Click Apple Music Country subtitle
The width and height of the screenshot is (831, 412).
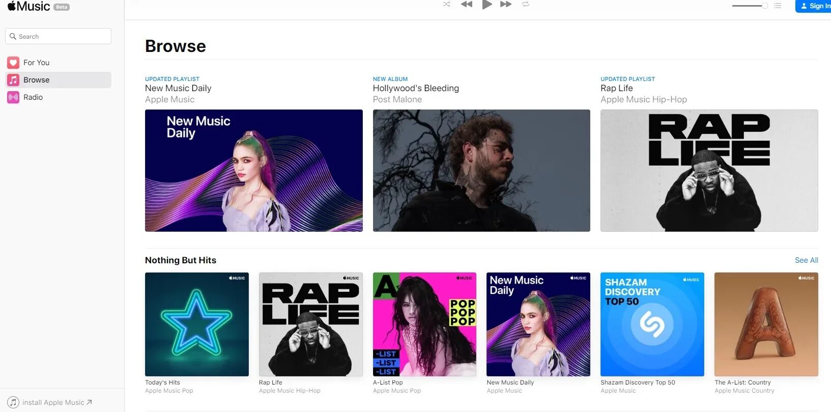point(744,391)
